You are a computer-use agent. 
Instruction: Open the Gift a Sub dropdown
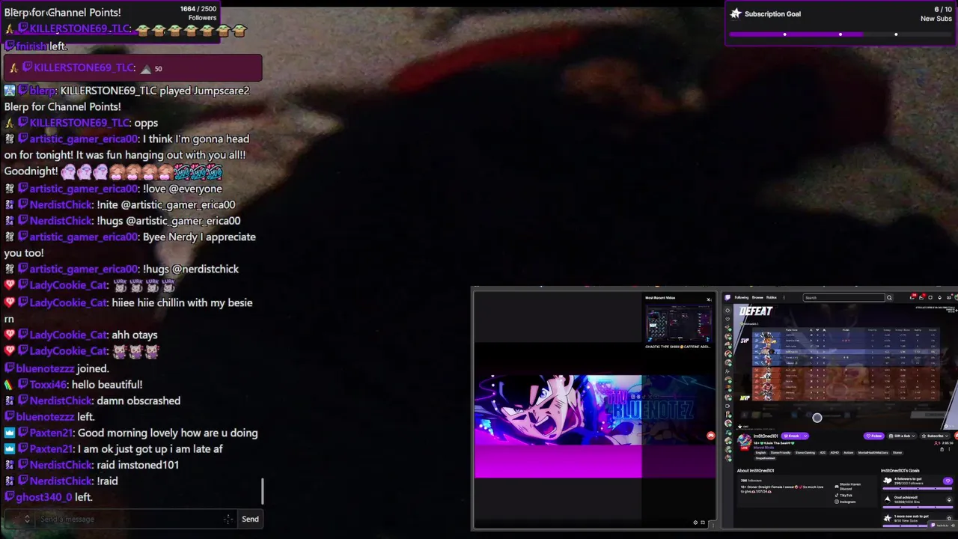(902, 436)
